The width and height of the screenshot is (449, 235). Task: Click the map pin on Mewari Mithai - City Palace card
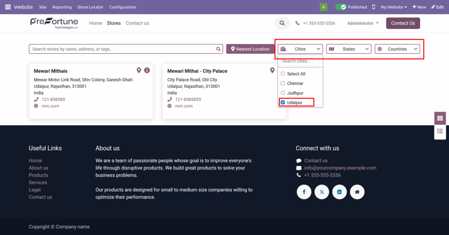coord(272,70)
